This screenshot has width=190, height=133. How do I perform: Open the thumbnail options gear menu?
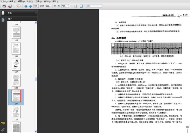tap(10, 19)
